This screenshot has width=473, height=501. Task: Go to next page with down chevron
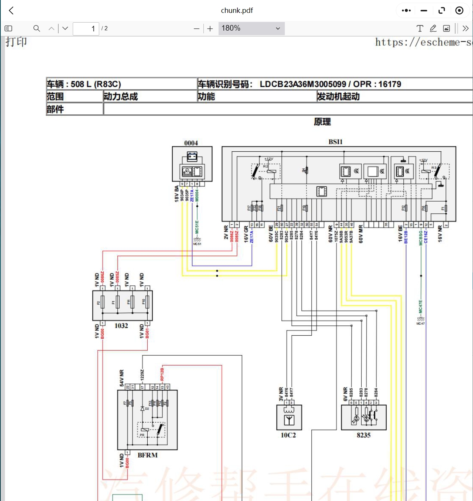pos(65,28)
